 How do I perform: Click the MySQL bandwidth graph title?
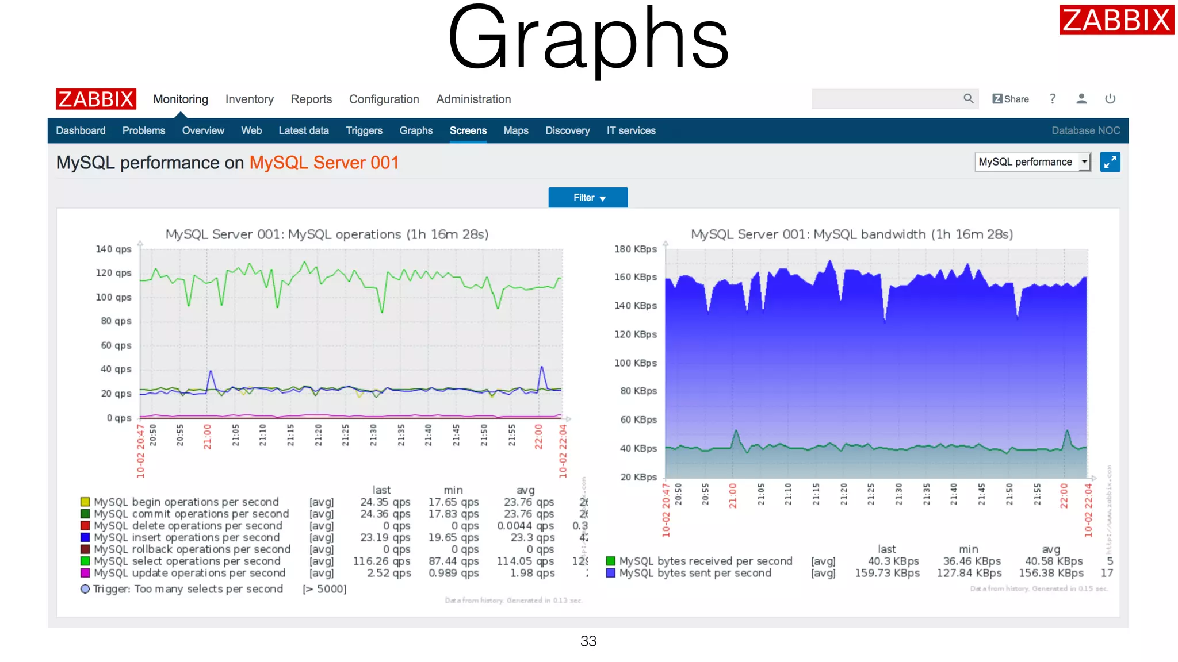(x=852, y=234)
